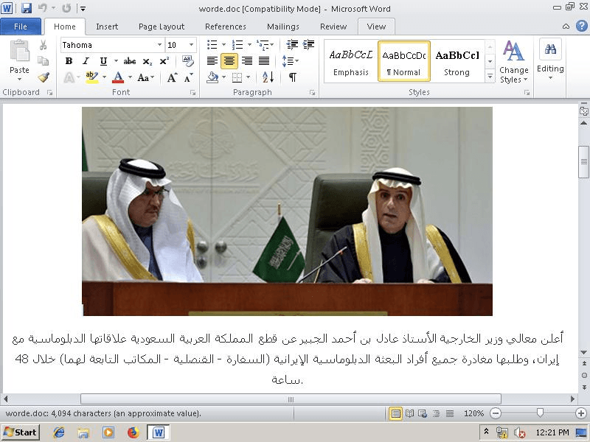Click the Justify alignment icon
The image size is (590, 442).
(263, 61)
